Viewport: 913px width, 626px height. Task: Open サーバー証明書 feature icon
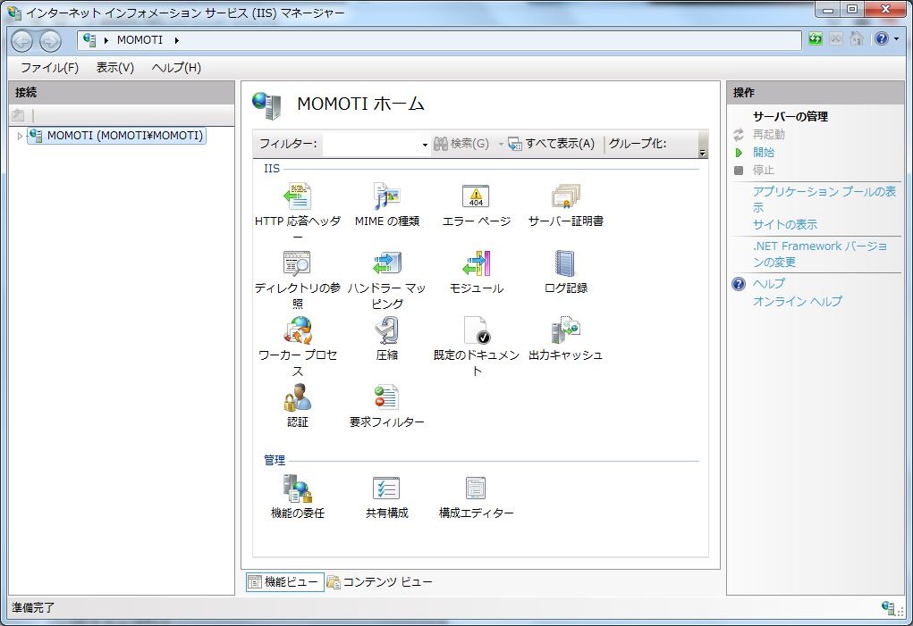coord(566,196)
